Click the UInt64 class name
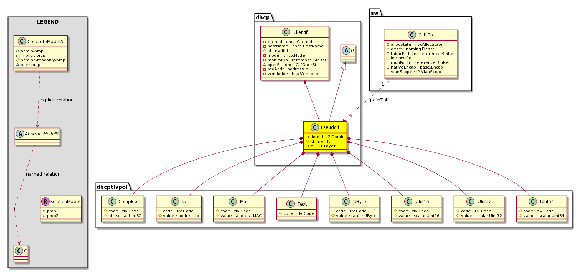 pos(547,201)
